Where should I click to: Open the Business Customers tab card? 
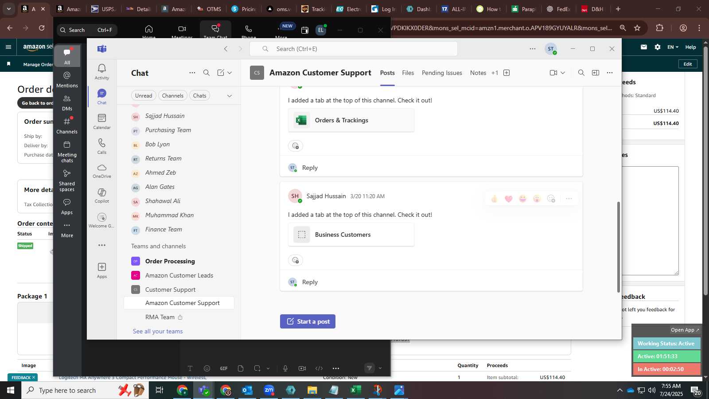(x=351, y=235)
